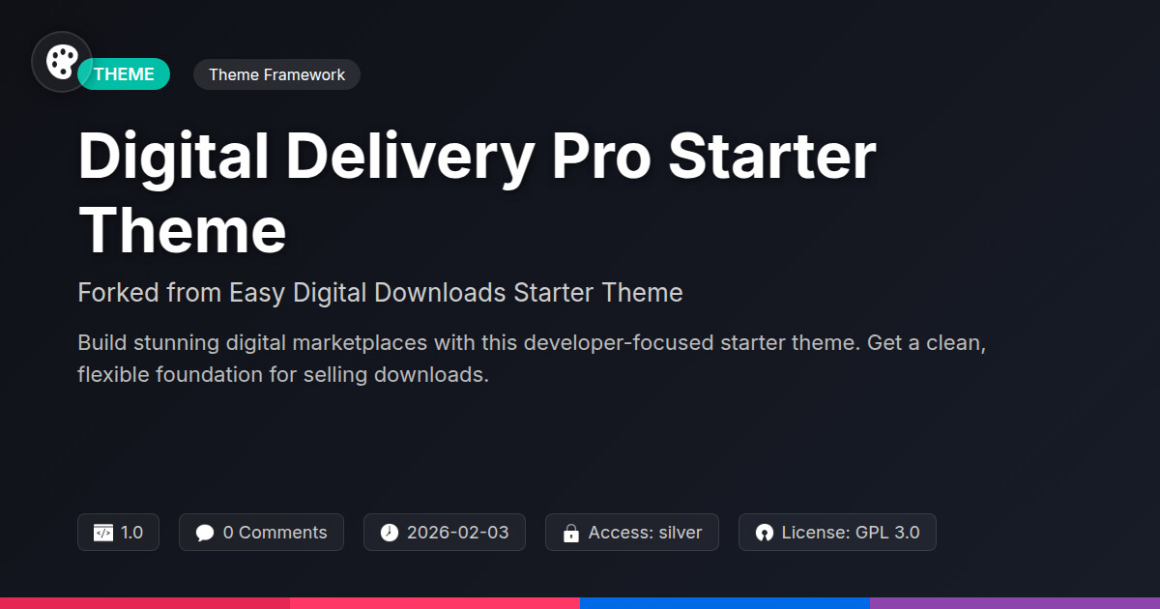This screenshot has width=1160, height=609.
Task: Click the paint palette theme icon
Action: 62,62
